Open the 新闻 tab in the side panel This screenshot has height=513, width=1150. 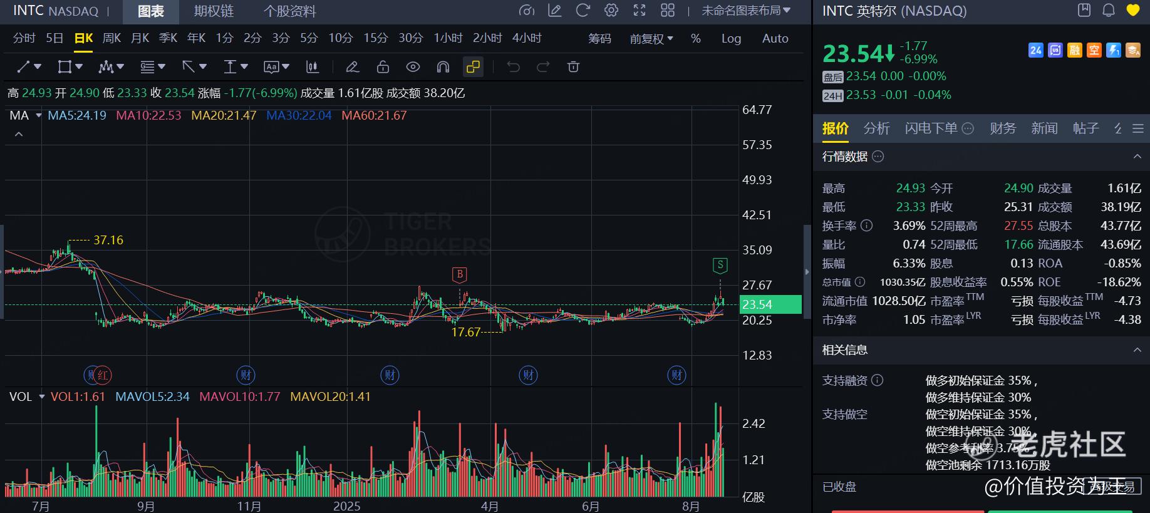(1044, 128)
